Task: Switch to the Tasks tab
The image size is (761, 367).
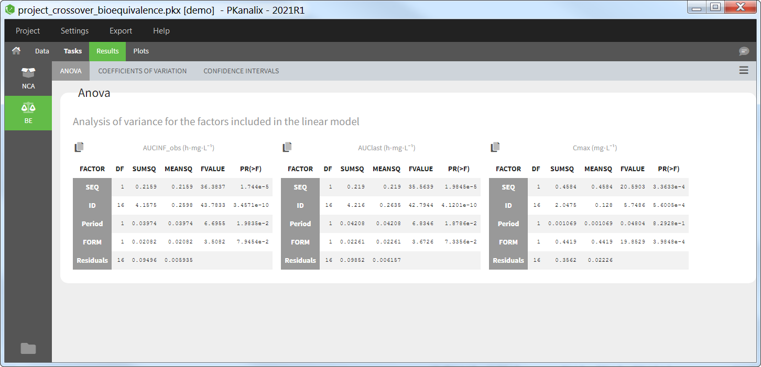Action: (73, 51)
